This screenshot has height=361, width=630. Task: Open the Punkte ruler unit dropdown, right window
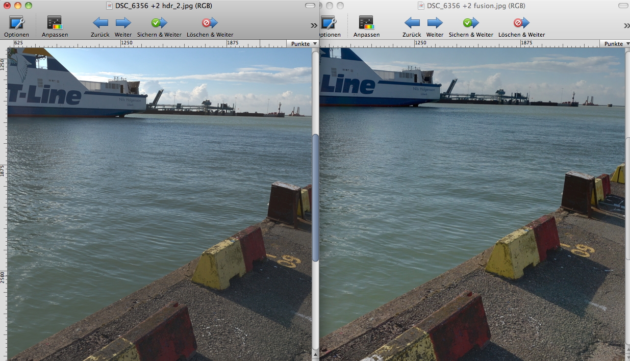pyautogui.click(x=616, y=44)
